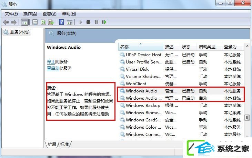Open the 帮助(H) menu
The image size is (252, 158).
(69, 14)
